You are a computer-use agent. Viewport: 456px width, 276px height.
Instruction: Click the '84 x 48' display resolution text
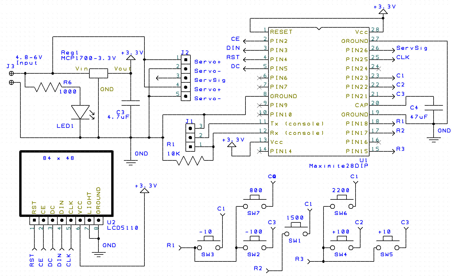pos(59,158)
